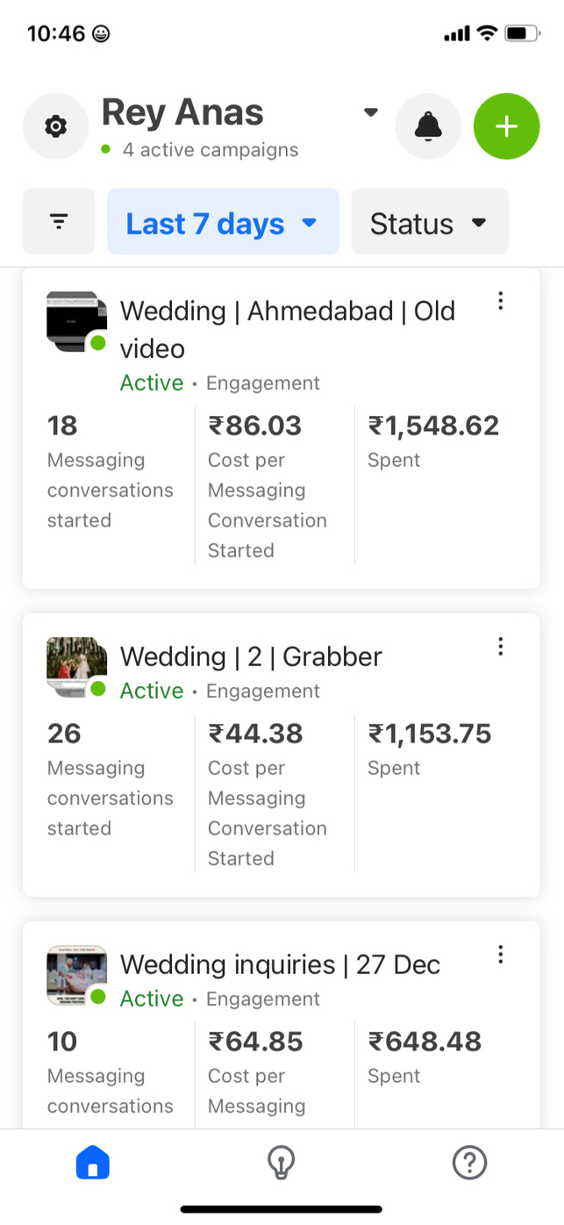Viewport: 564px width, 1225px height.
Task: Open settings gear icon
Action: [x=55, y=126]
